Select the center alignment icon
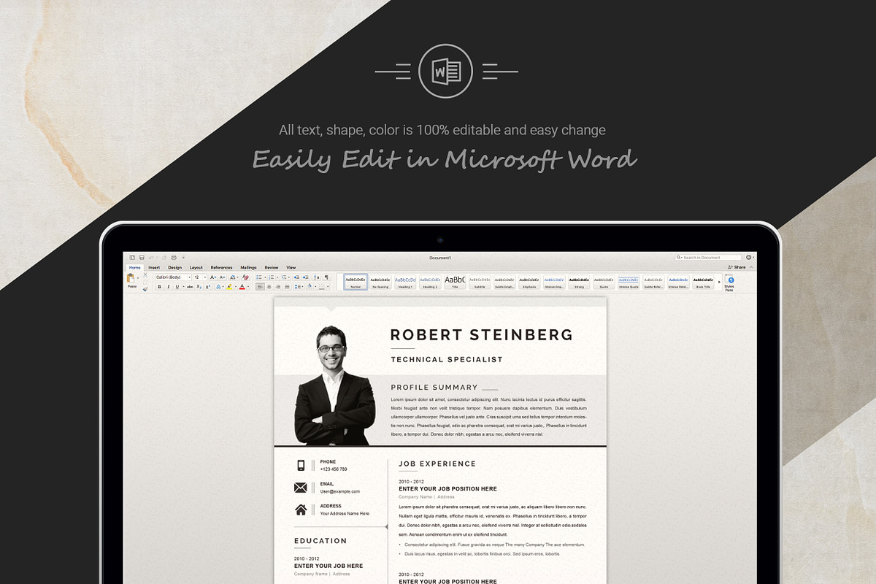 click(269, 286)
